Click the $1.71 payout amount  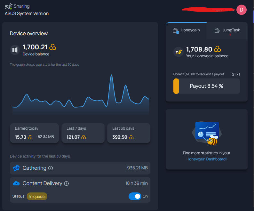236,74
